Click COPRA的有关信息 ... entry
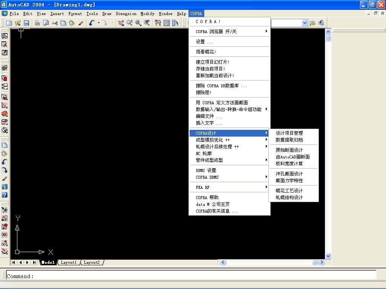Image resolution: width=386 pixels, height=289 pixels. (x=230, y=211)
